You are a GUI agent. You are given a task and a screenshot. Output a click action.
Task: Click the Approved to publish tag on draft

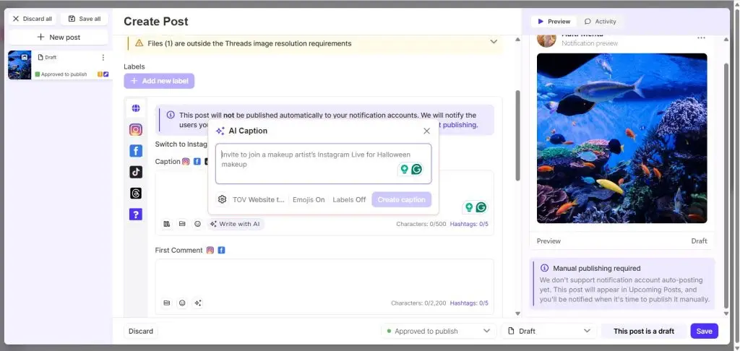click(61, 74)
